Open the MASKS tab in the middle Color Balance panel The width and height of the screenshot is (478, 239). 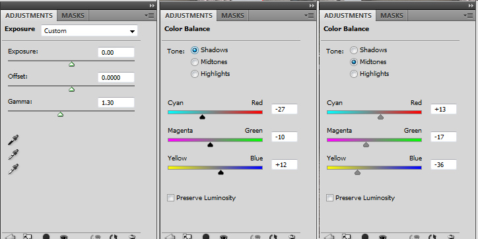pyautogui.click(x=232, y=16)
